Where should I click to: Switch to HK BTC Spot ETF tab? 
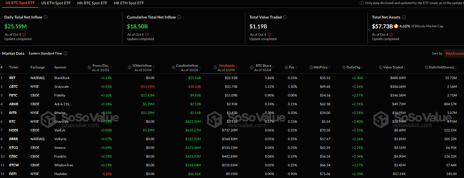(x=92, y=3)
